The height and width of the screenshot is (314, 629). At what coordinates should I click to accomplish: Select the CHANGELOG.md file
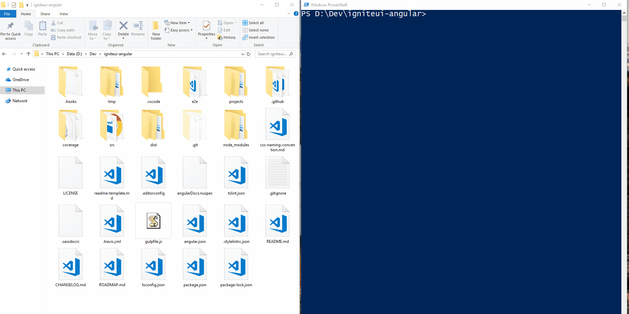tap(71, 268)
